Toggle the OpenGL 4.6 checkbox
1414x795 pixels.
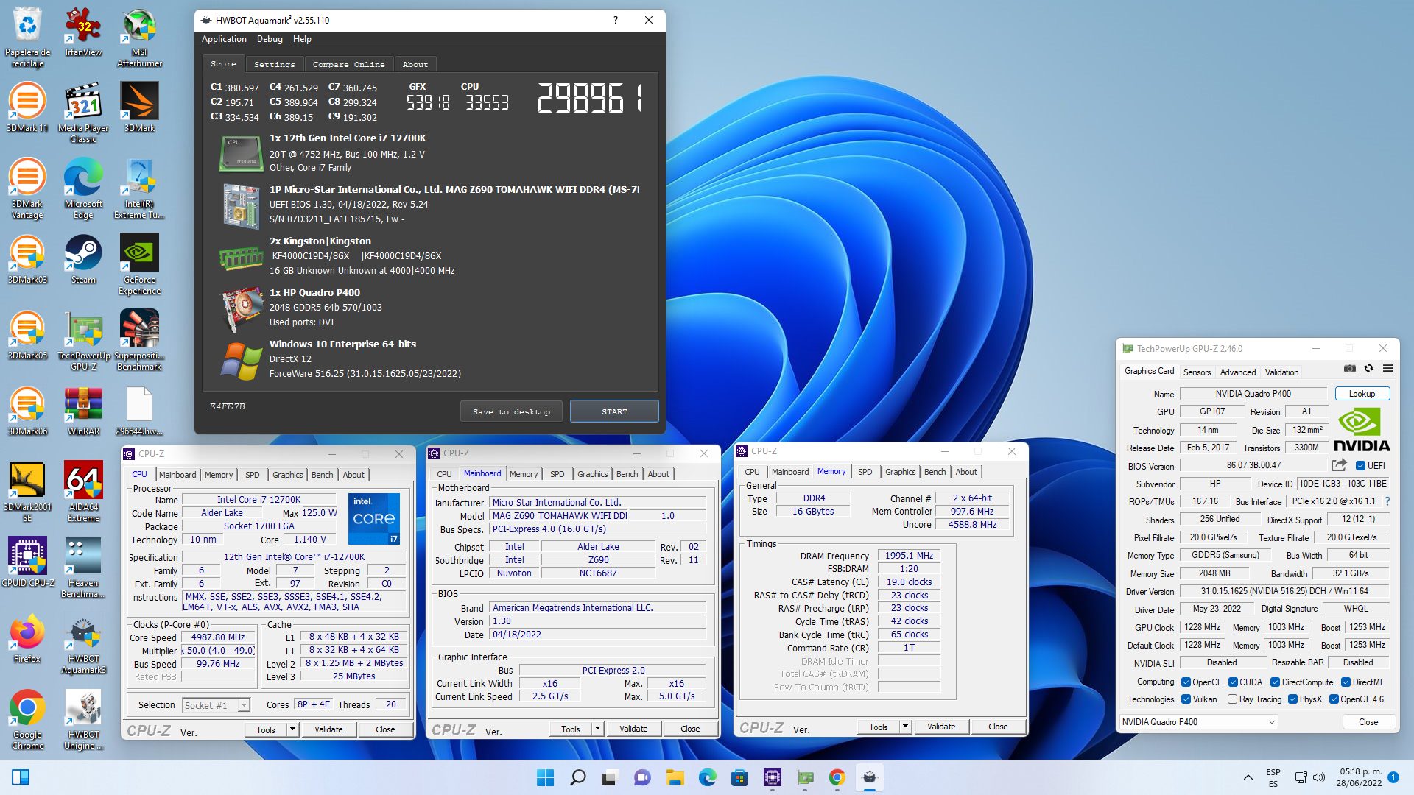(x=1334, y=699)
